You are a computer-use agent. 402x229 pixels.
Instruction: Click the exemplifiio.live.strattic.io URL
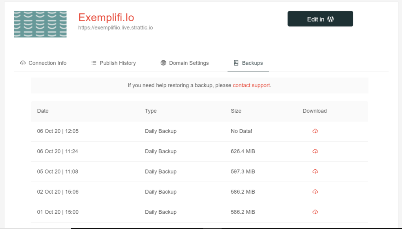pos(115,28)
